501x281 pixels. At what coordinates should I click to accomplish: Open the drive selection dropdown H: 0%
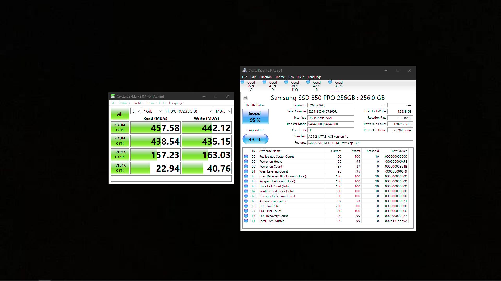188,111
